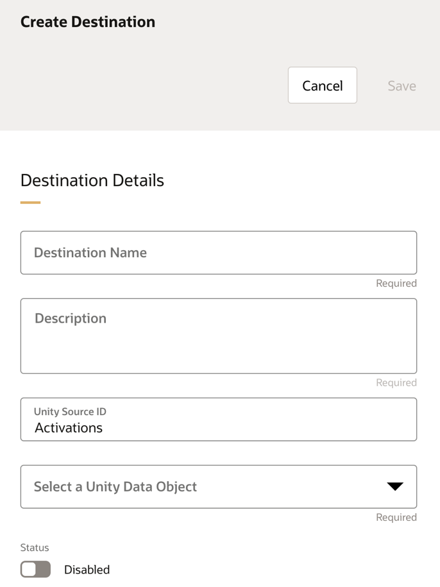Focus the Destination Name field
Screen dimensions: 440x587
[218, 253]
